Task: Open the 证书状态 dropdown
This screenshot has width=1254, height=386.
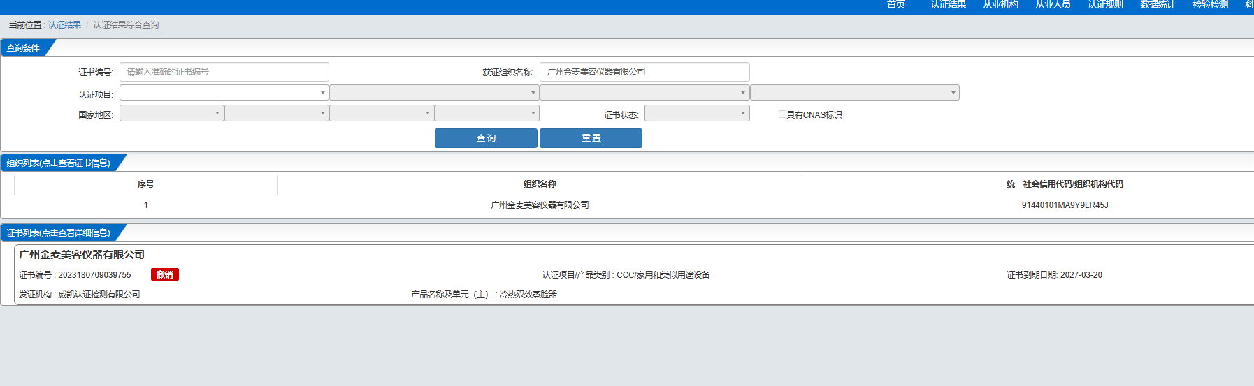Action: coord(697,113)
